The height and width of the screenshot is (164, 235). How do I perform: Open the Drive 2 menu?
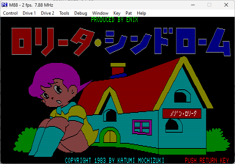point(48,13)
